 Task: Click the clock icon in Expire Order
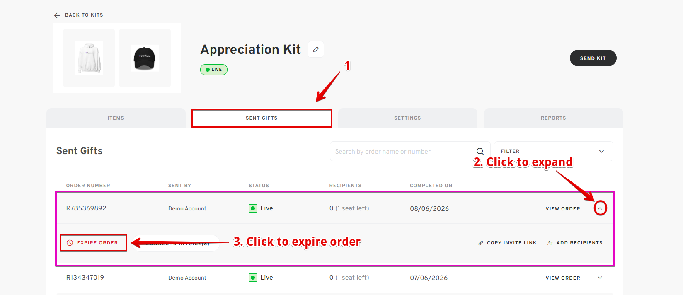click(70, 243)
